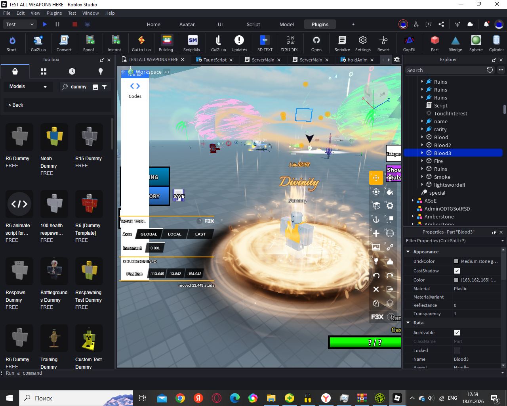Click the notifications bell icon
This screenshot has height=406, width=507.
[486, 24]
